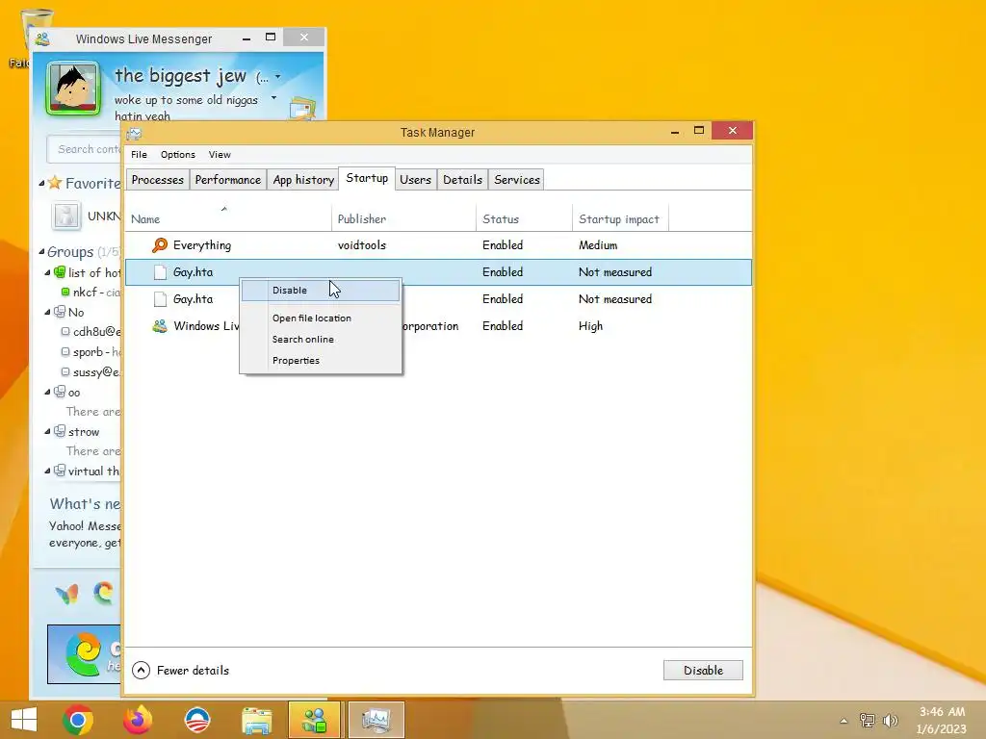Click the Messenger profile avatar picture
The width and height of the screenshot is (986, 739).
pos(73,89)
